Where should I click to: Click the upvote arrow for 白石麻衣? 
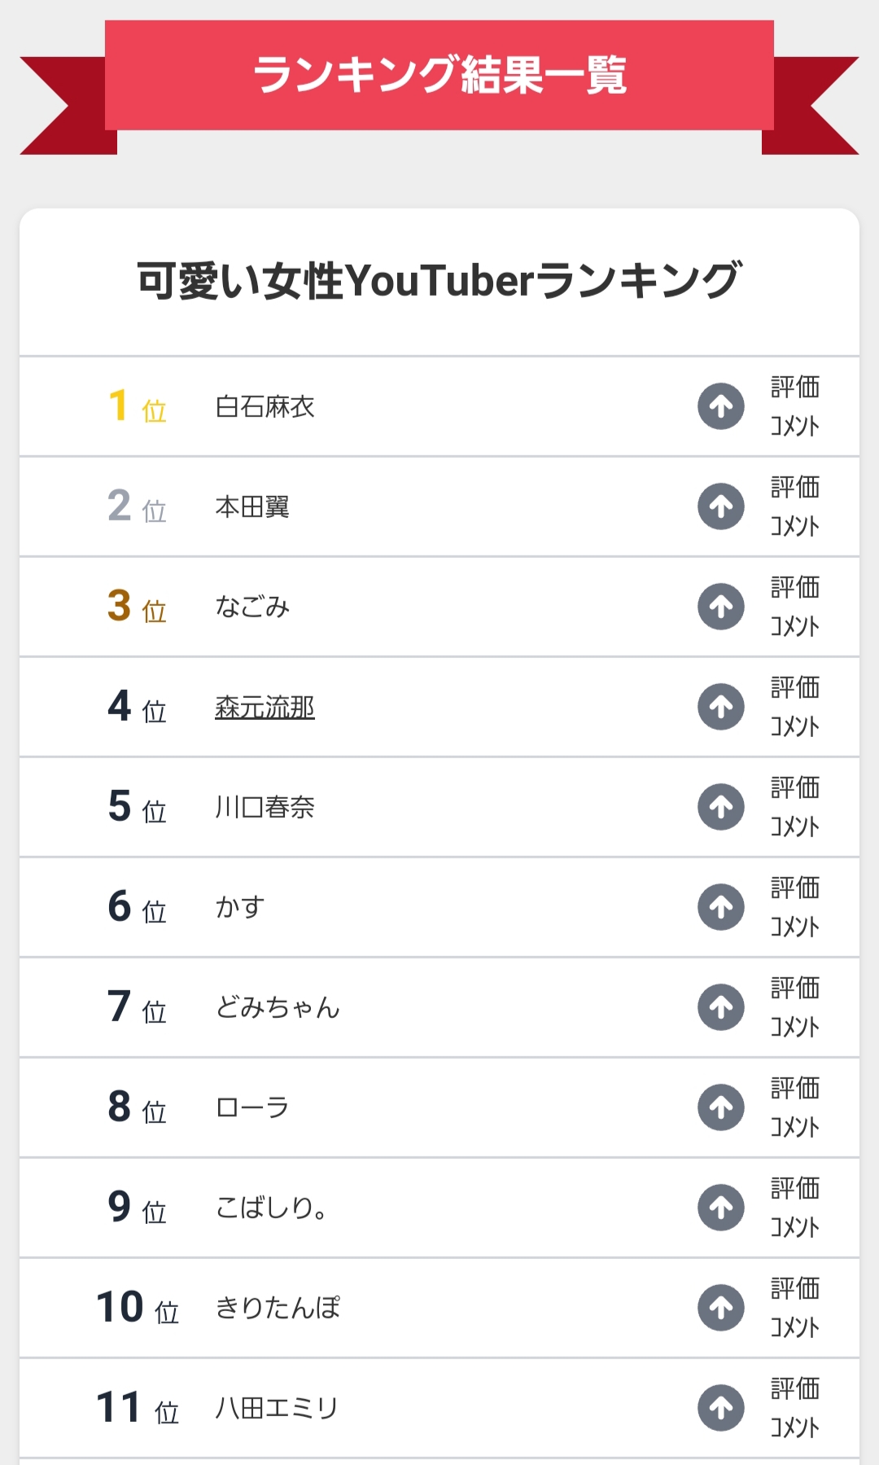(x=721, y=406)
